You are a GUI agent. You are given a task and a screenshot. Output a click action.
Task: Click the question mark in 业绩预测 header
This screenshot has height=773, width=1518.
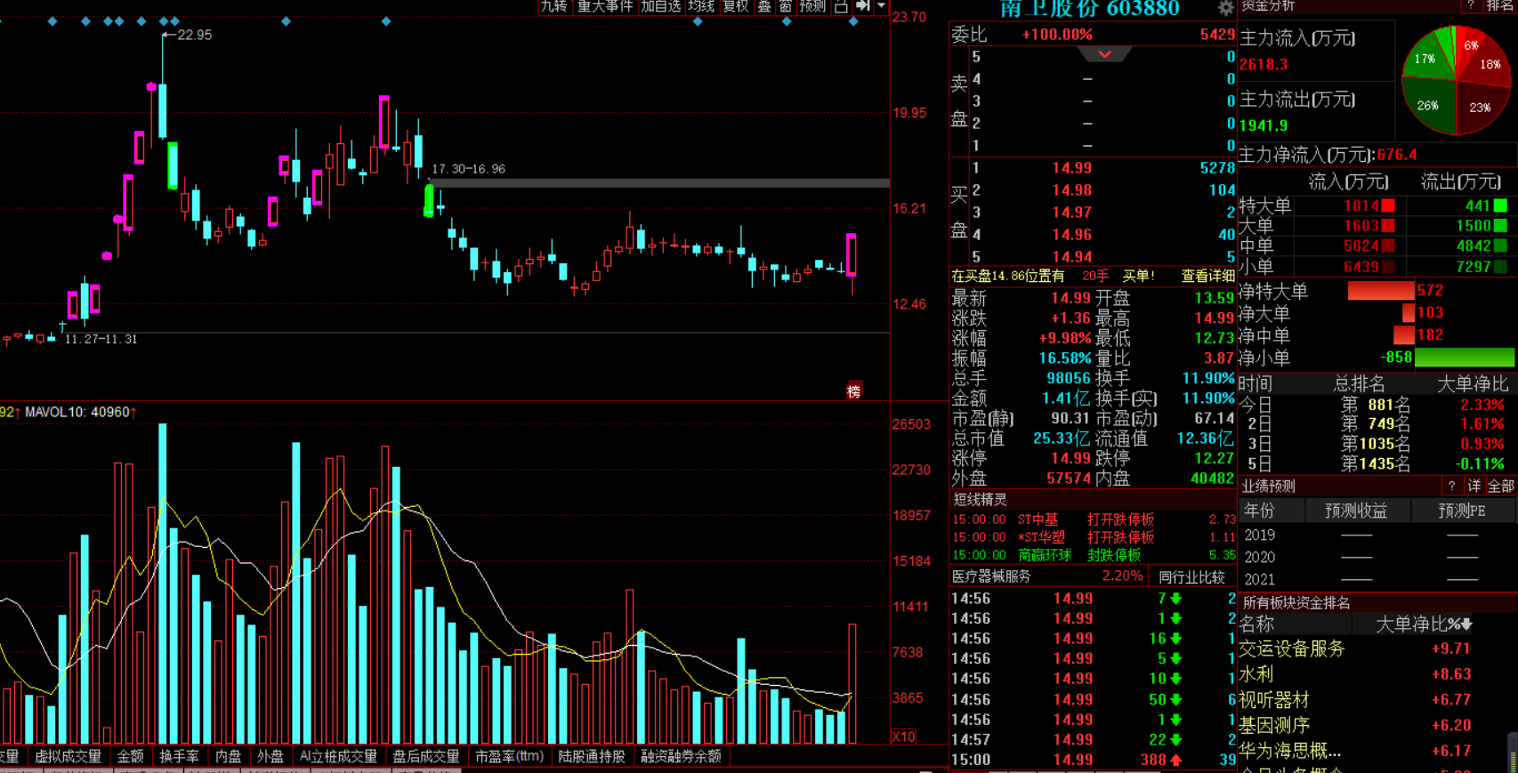click(1451, 486)
